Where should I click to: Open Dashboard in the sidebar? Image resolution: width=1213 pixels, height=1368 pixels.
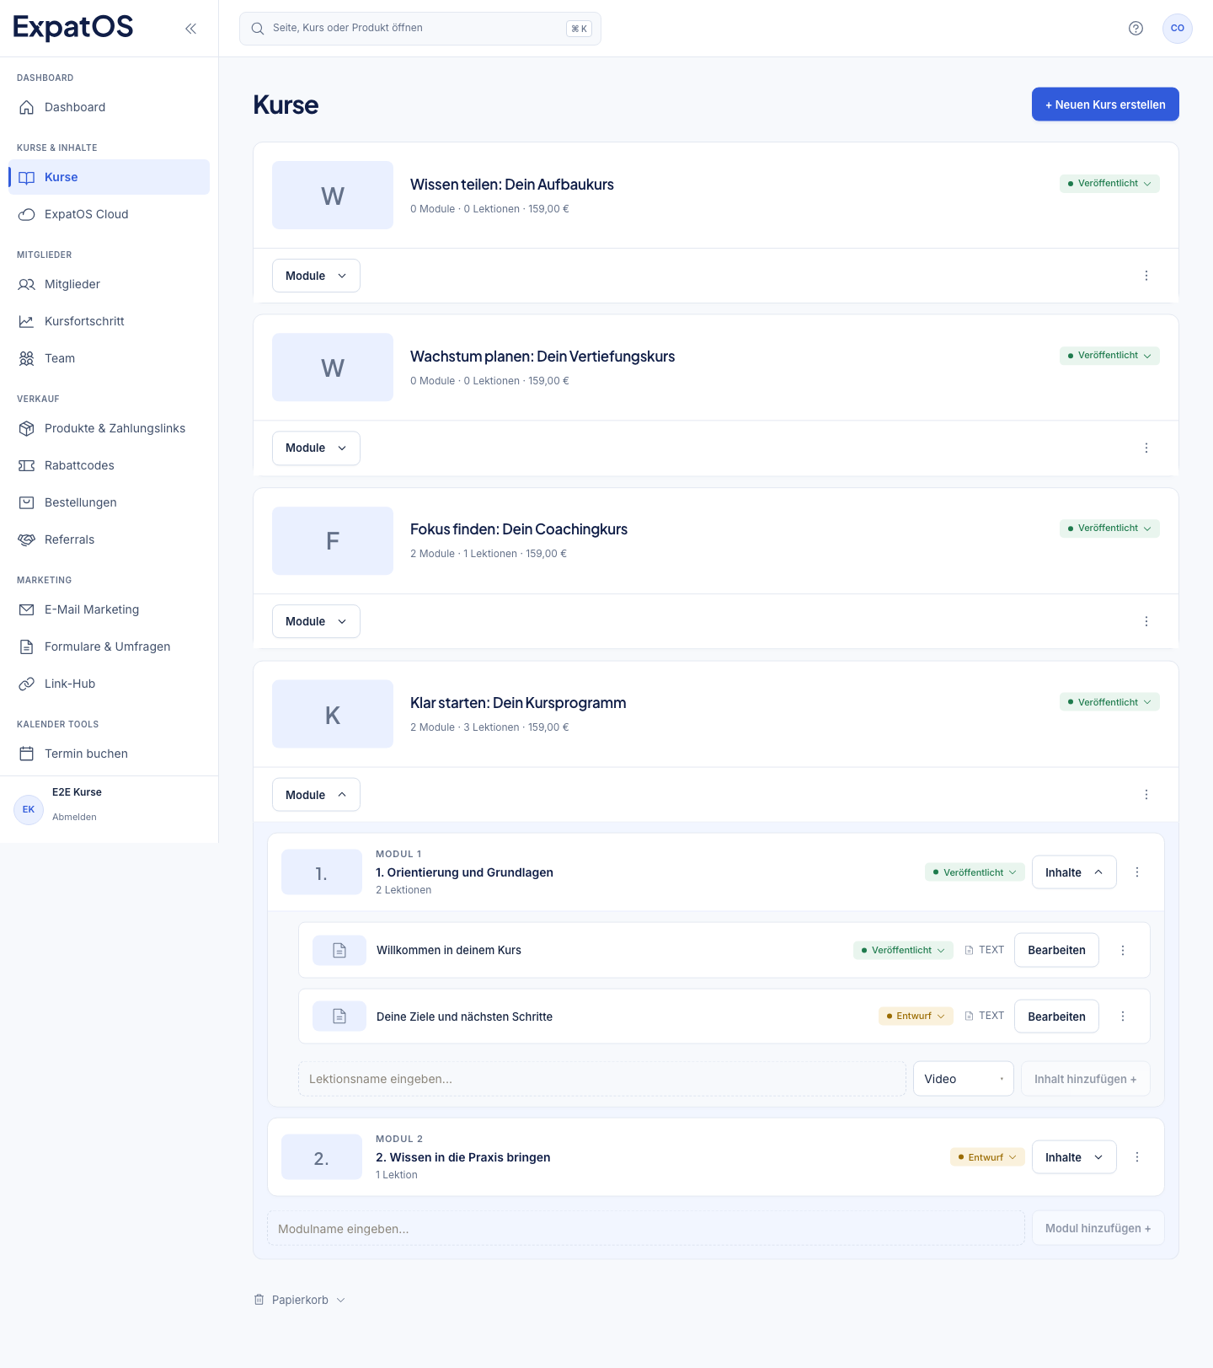click(x=109, y=107)
